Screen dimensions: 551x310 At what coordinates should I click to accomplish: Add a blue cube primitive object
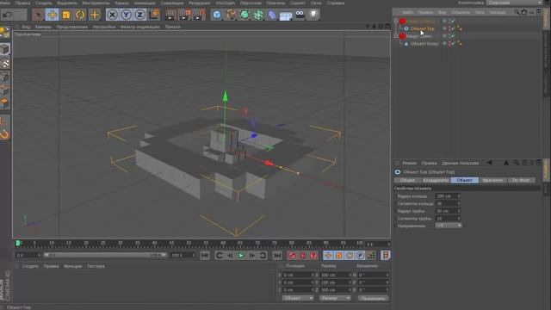pos(217,15)
